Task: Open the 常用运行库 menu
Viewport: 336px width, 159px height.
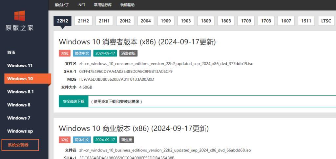Action: [x=103, y=5]
